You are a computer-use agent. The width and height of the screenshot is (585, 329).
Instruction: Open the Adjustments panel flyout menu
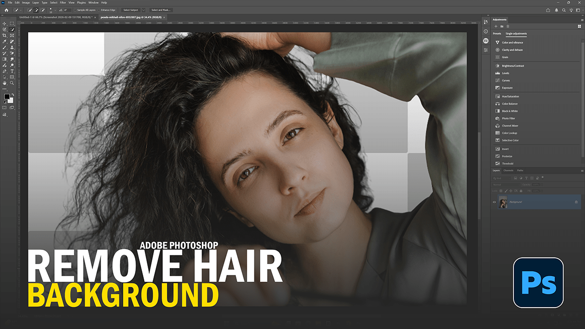[582, 19]
